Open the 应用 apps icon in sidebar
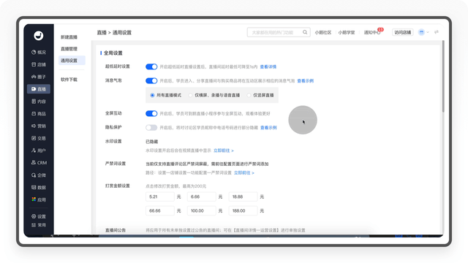468x263 pixels. tap(39, 199)
